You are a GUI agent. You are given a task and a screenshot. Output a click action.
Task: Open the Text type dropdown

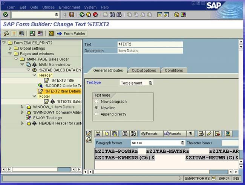pyautogui.click(x=151, y=83)
